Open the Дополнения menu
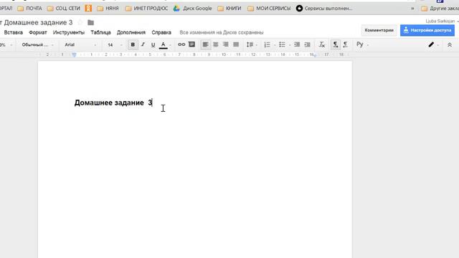459x258 pixels. (x=131, y=32)
